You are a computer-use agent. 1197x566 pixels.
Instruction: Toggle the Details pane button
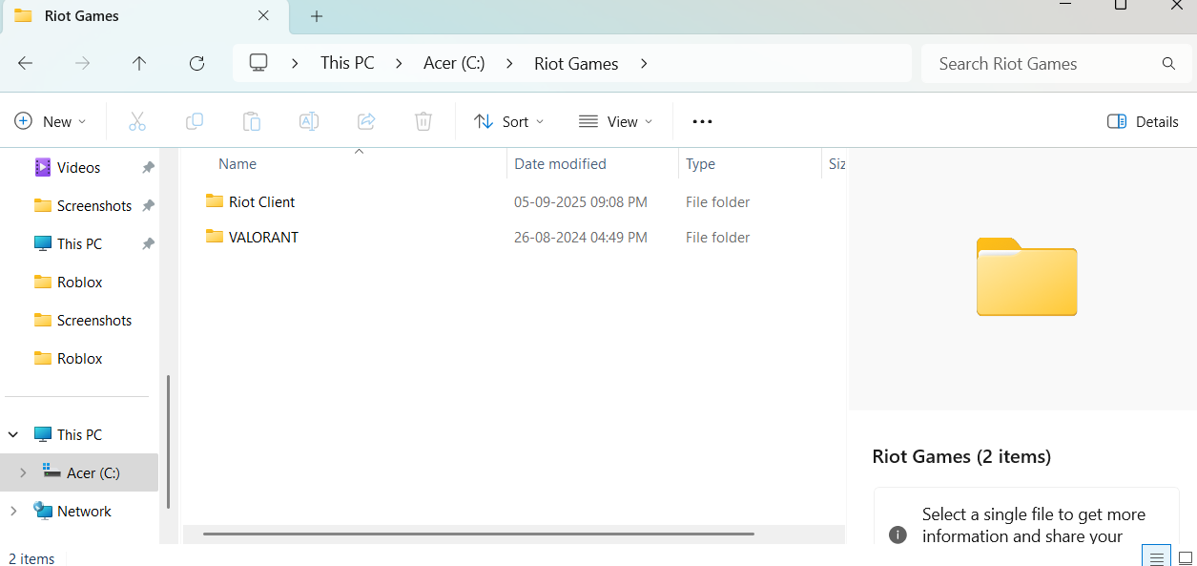[1143, 121]
